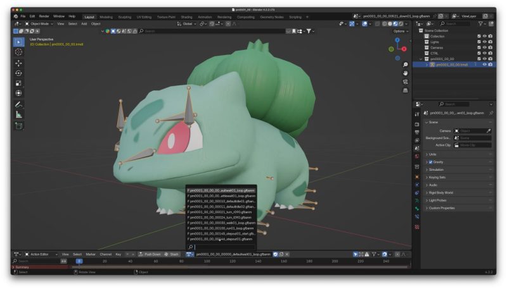Screen dimensions: 507x289
Task: Select the Measure tool
Action: [x=18, y=114]
